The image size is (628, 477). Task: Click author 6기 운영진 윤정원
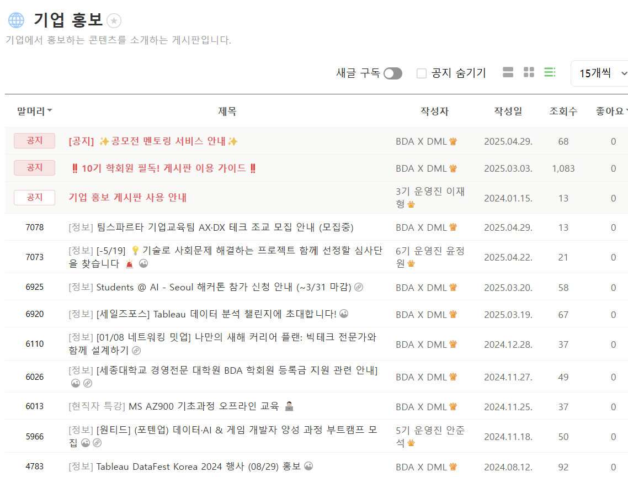tap(430, 257)
